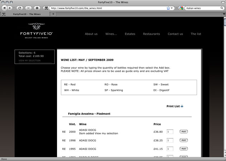Open the 'Restaurants' nav item
Viewport: 226px width, 161px height.
[x=151, y=34]
